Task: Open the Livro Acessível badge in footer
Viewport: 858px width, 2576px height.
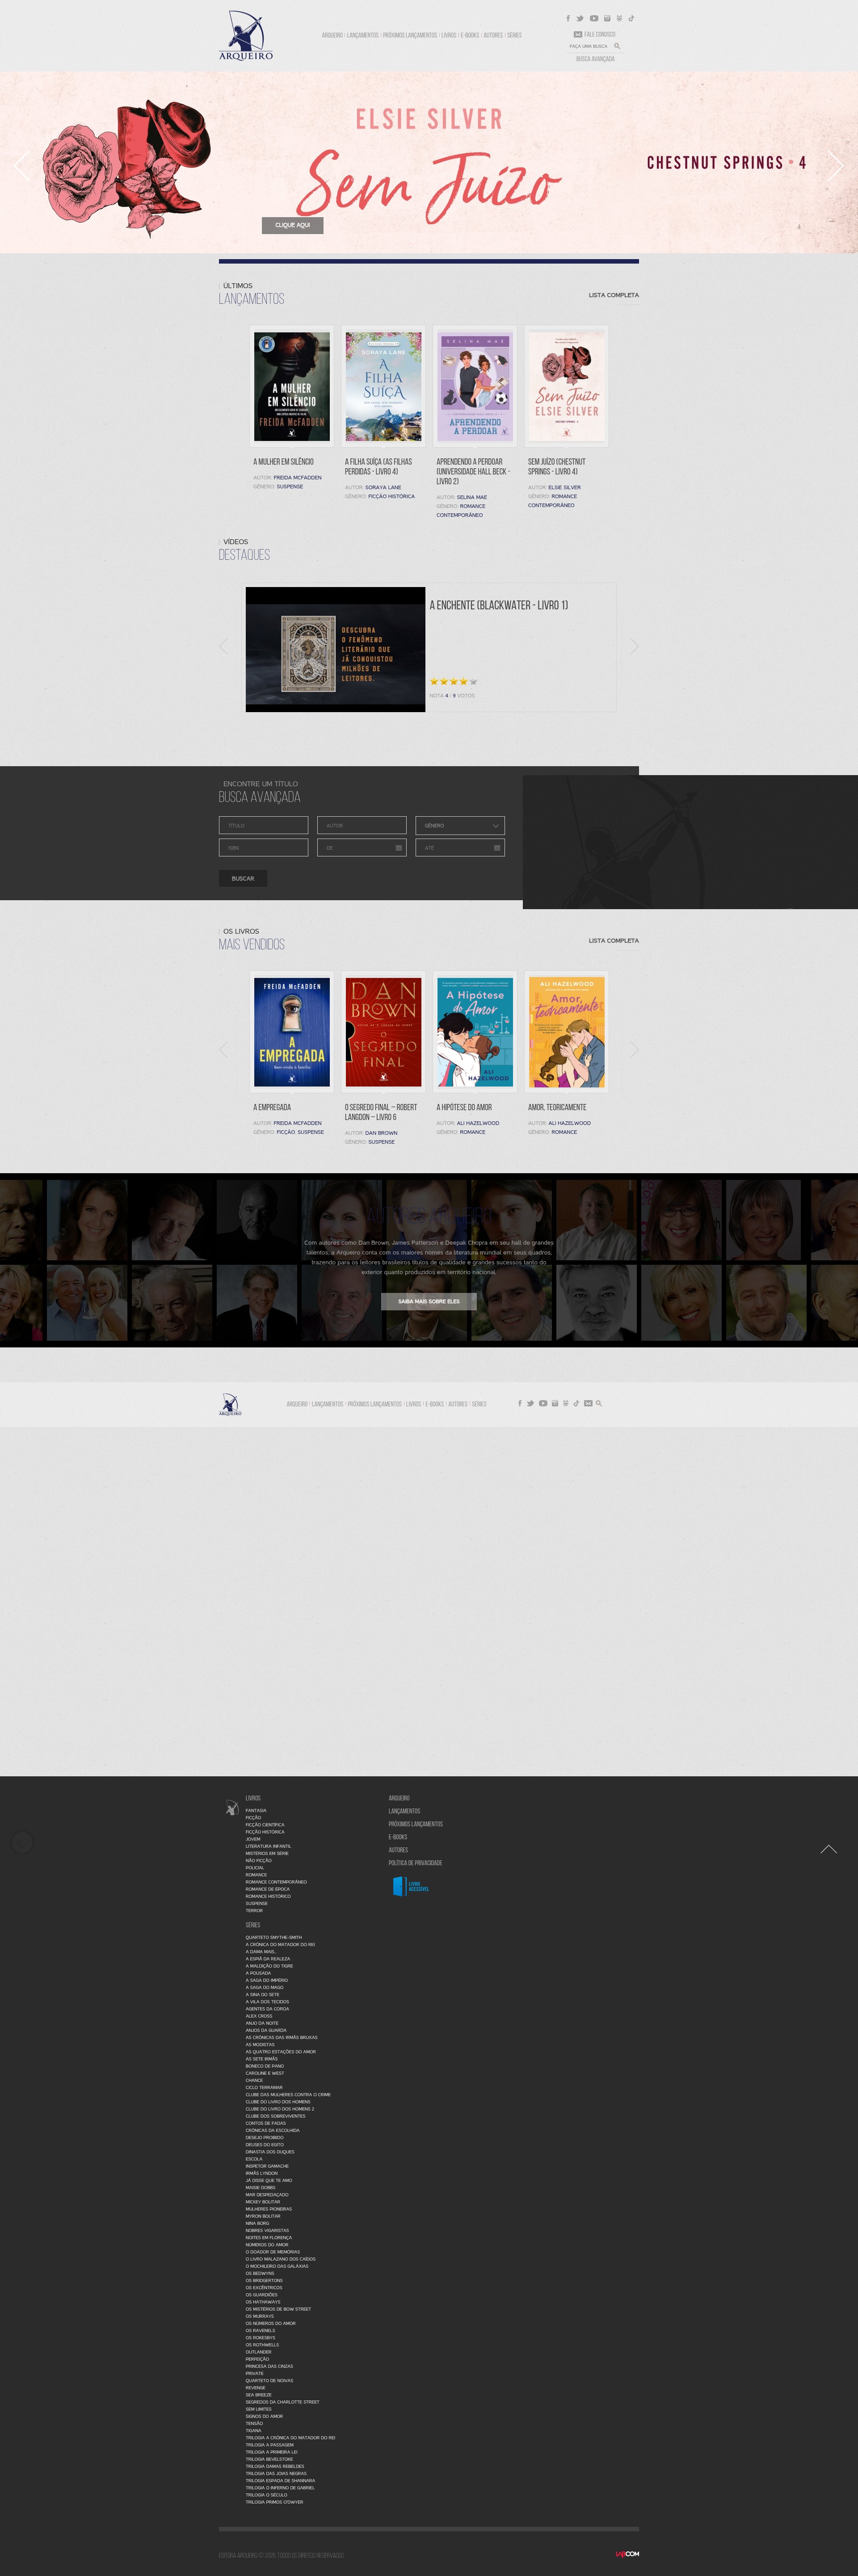Action: pos(411,1886)
